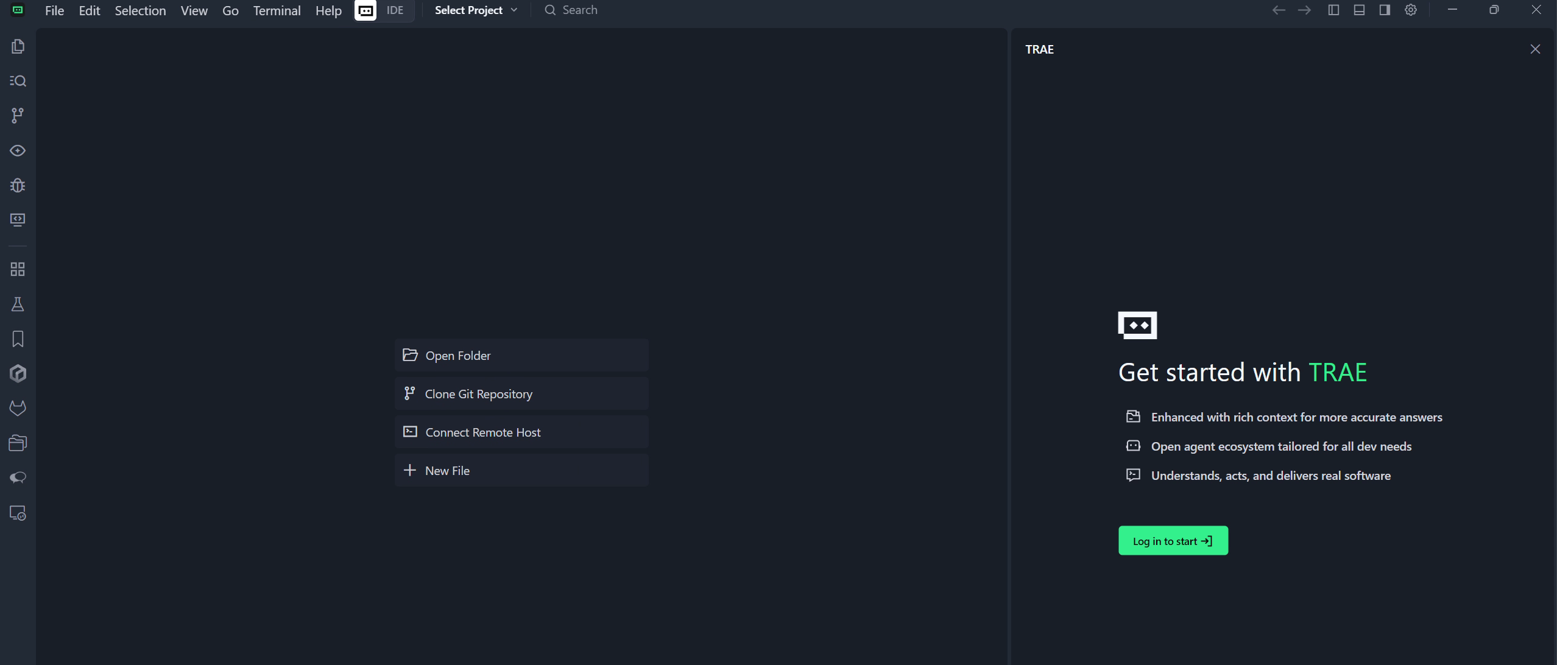The height and width of the screenshot is (665, 1557).
Task: Expand the Select Project dropdown
Action: [476, 10]
